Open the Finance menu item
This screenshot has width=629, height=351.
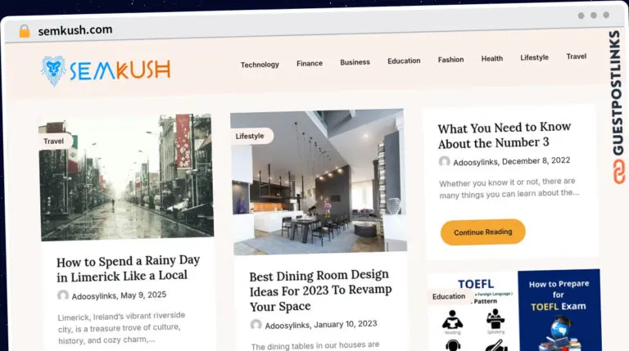point(310,63)
